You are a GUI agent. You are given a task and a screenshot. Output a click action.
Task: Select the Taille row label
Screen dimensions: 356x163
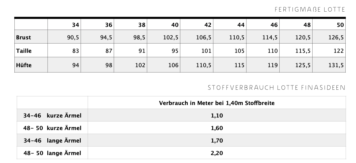(24, 51)
